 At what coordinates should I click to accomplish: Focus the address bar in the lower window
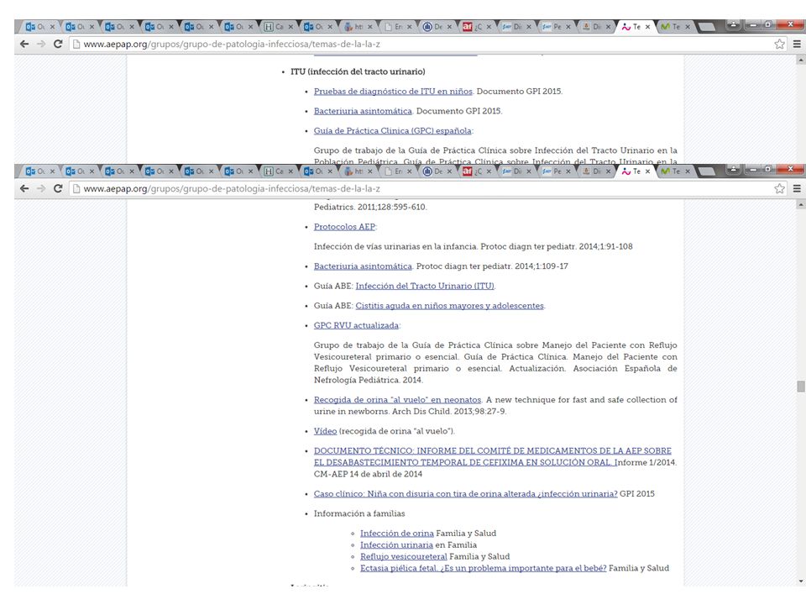421,189
